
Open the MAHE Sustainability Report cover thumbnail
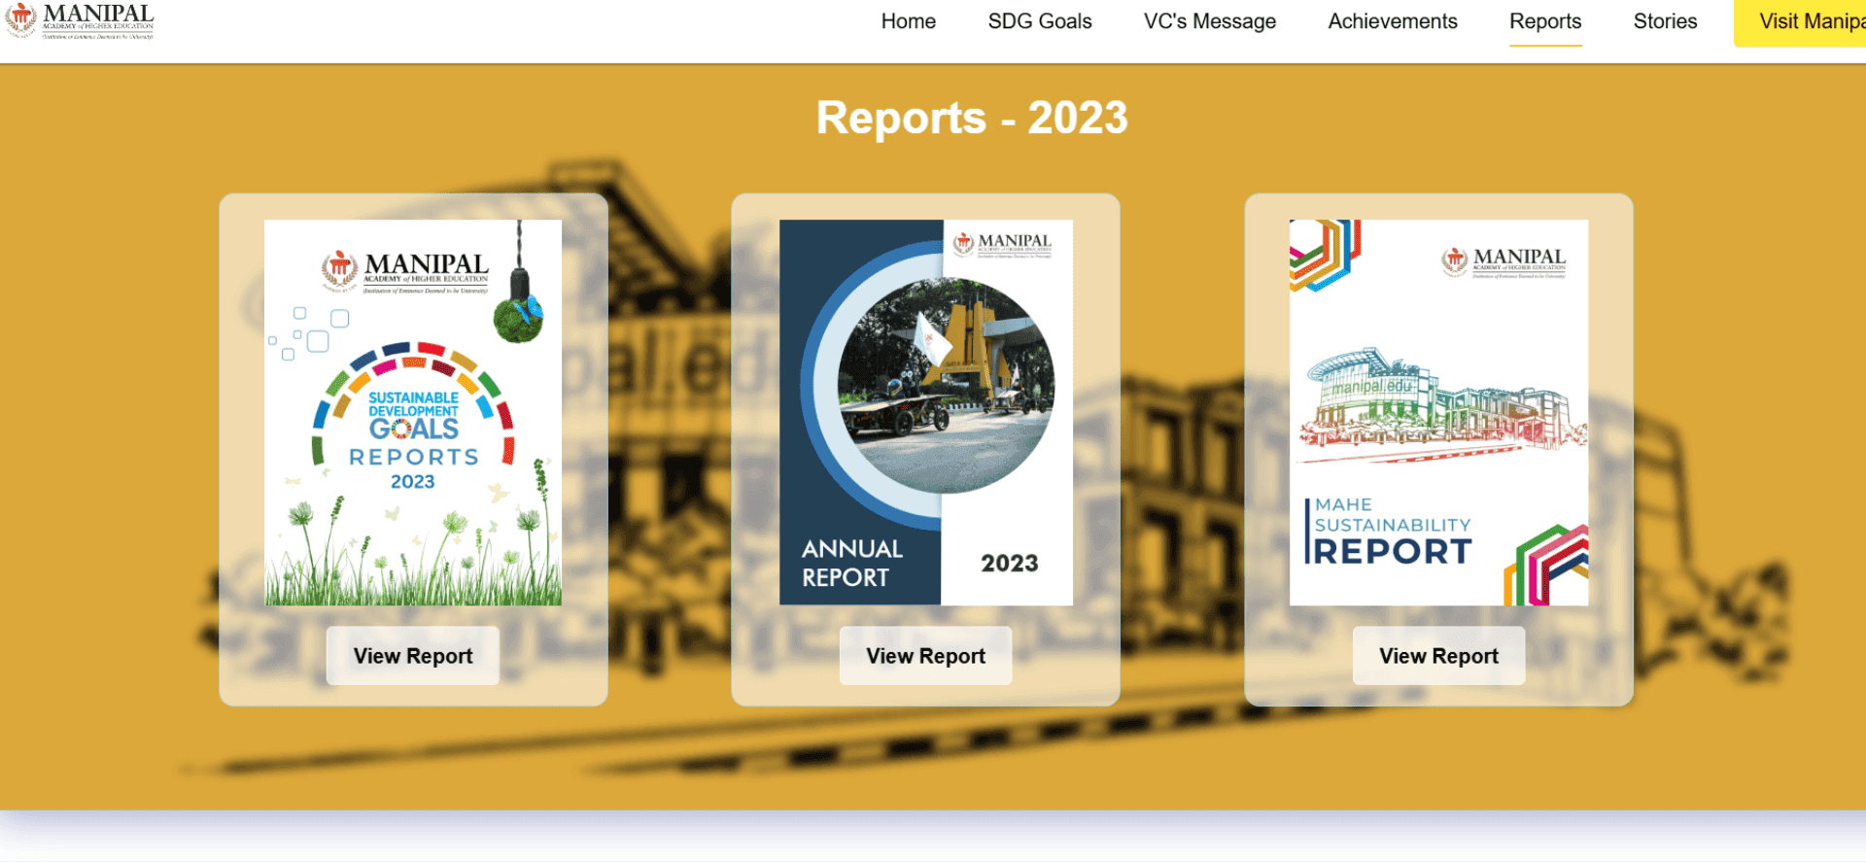(x=1438, y=412)
